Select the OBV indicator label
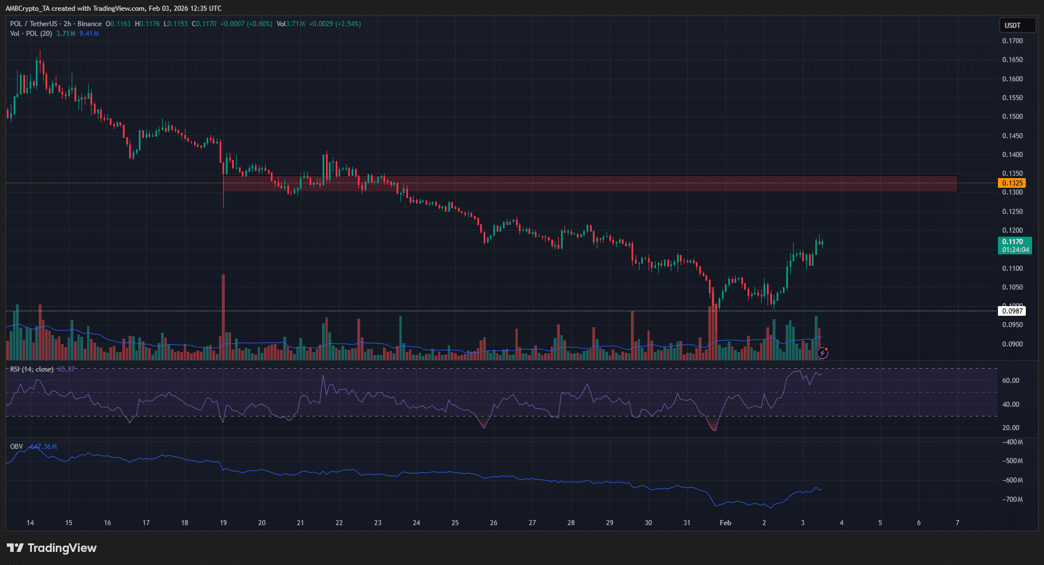 pyautogui.click(x=16, y=447)
